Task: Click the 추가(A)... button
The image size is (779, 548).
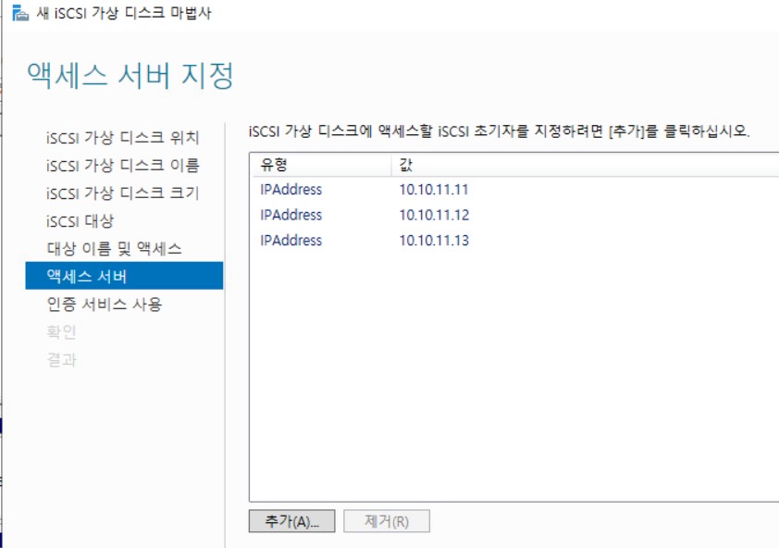Action: click(x=291, y=521)
